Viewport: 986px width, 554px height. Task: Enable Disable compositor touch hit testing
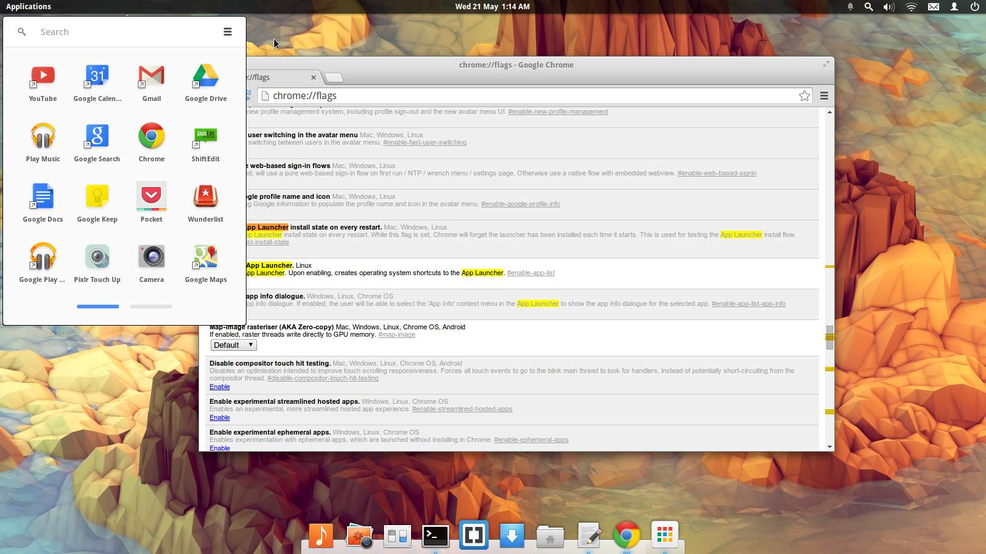tap(219, 387)
